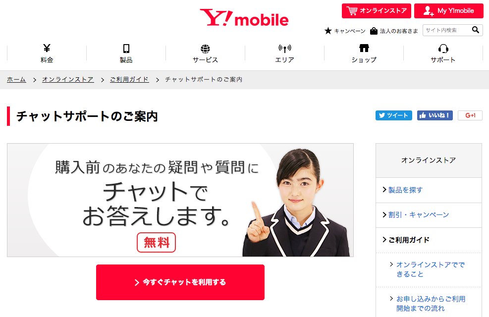Image resolution: width=489 pixels, height=317 pixels.
Task: Open My Y!mobile account icon button
Action: point(429,11)
